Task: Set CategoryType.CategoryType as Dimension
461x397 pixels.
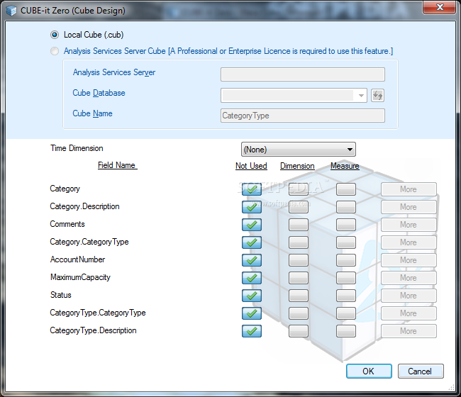Action: coord(299,313)
